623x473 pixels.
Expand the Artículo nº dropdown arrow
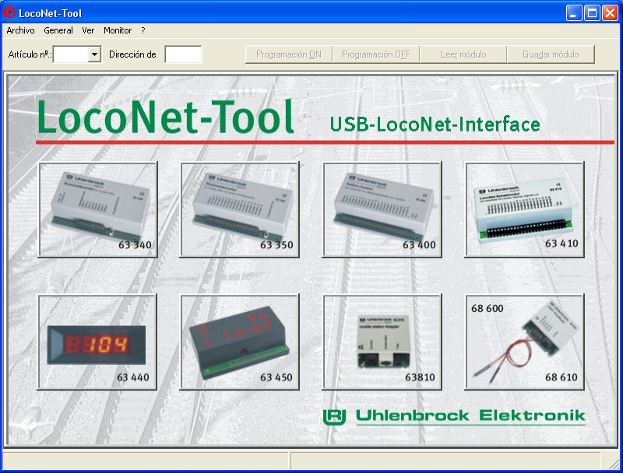(x=94, y=54)
